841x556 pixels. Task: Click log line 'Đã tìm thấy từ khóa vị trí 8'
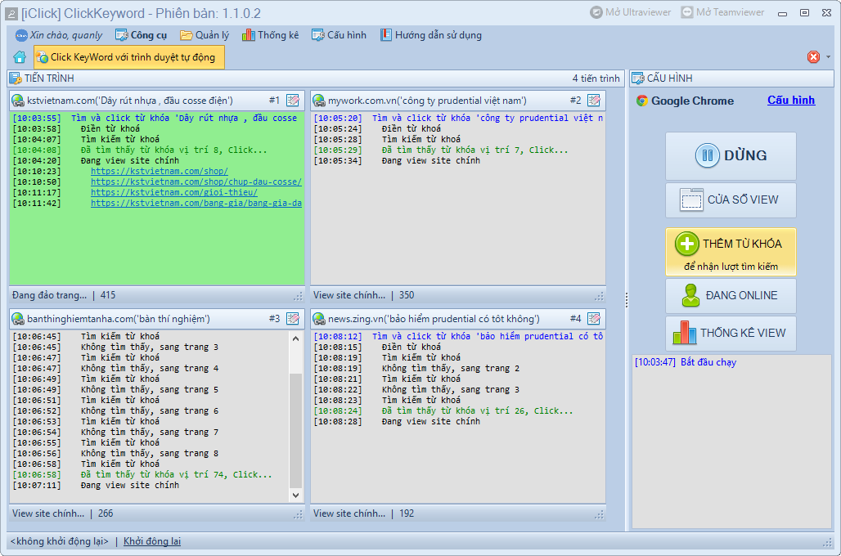coord(140,150)
